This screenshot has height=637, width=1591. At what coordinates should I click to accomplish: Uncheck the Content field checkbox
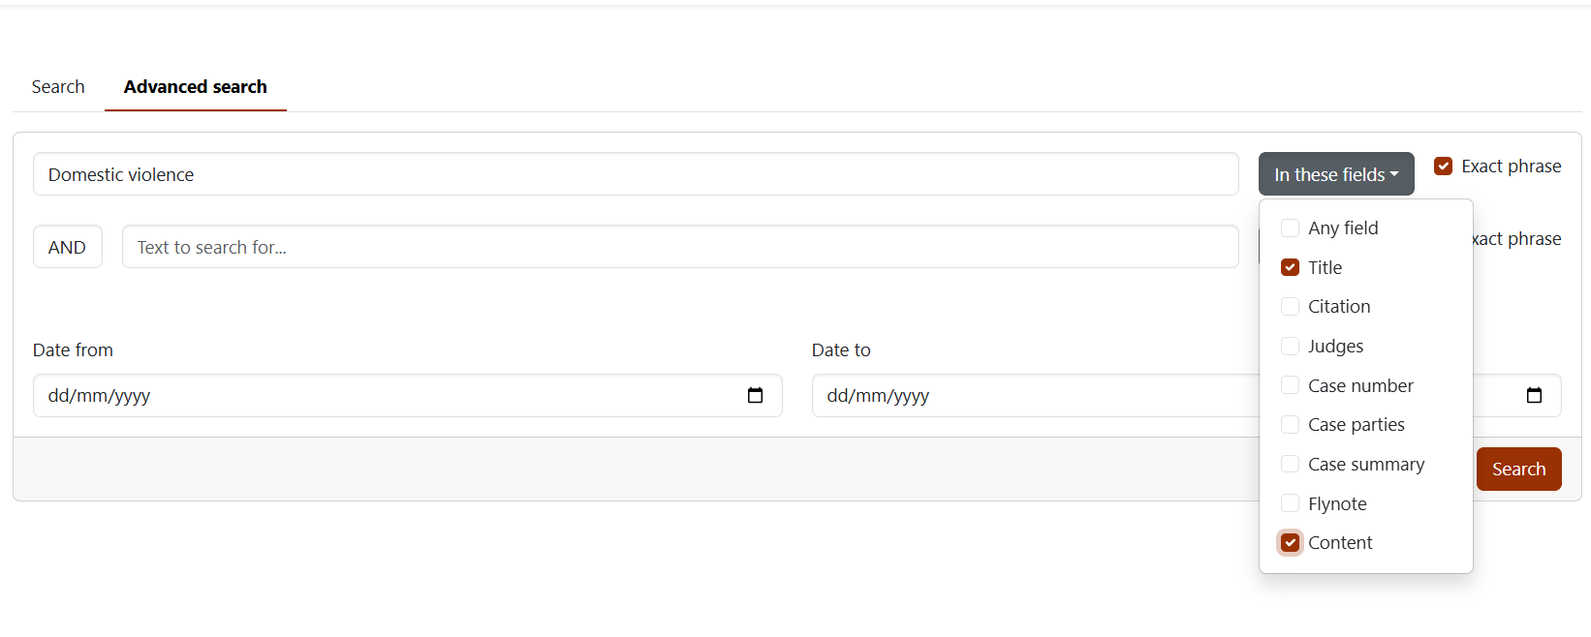point(1290,542)
